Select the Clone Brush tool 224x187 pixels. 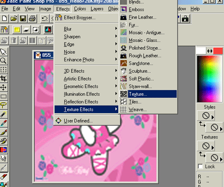pos(4,141)
